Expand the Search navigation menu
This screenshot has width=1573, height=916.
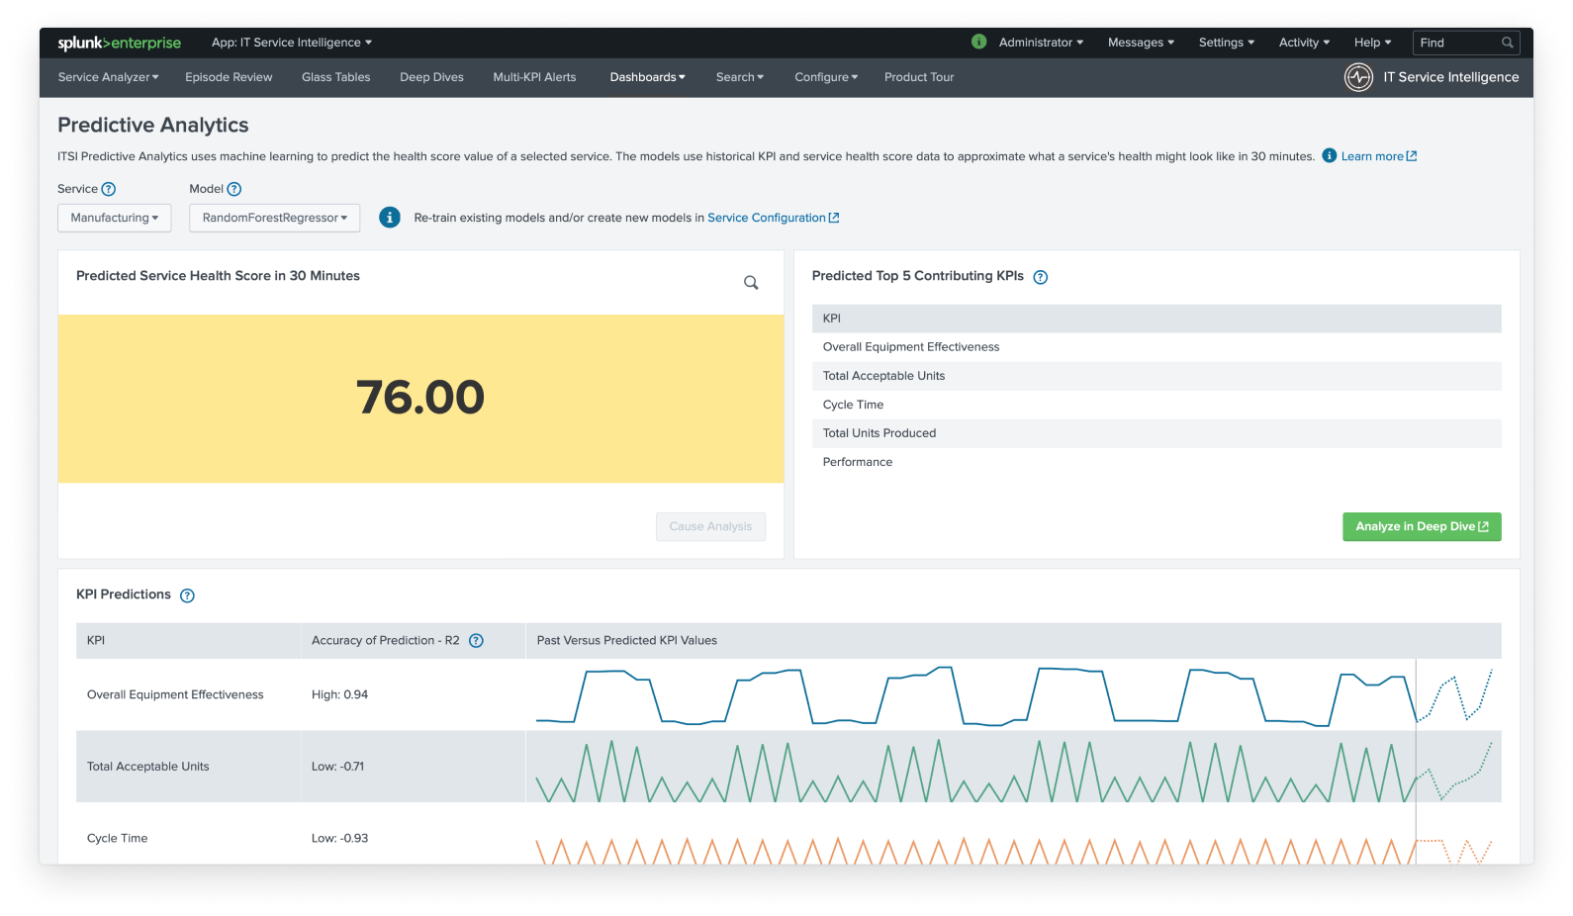(x=740, y=77)
